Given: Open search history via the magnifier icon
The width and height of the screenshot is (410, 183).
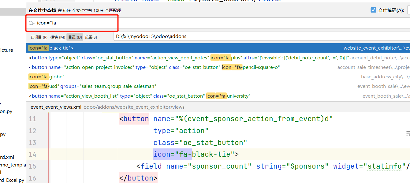Looking at the screenshot, I should [x=31, y=23].
